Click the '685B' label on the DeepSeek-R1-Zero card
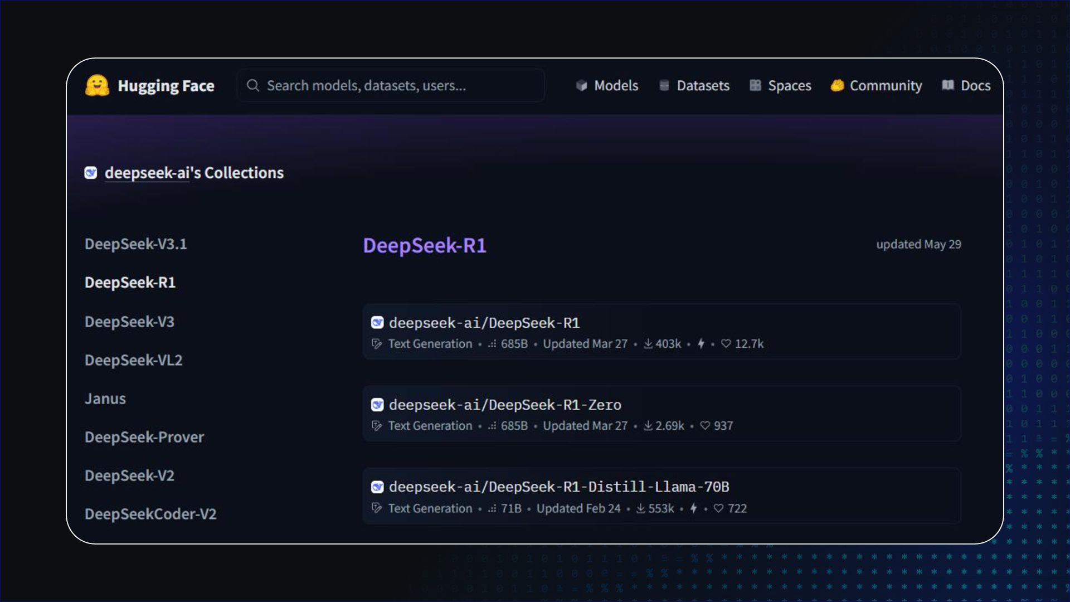The height and width of the screenshot is (602, 1070). [x=514, y=426]
